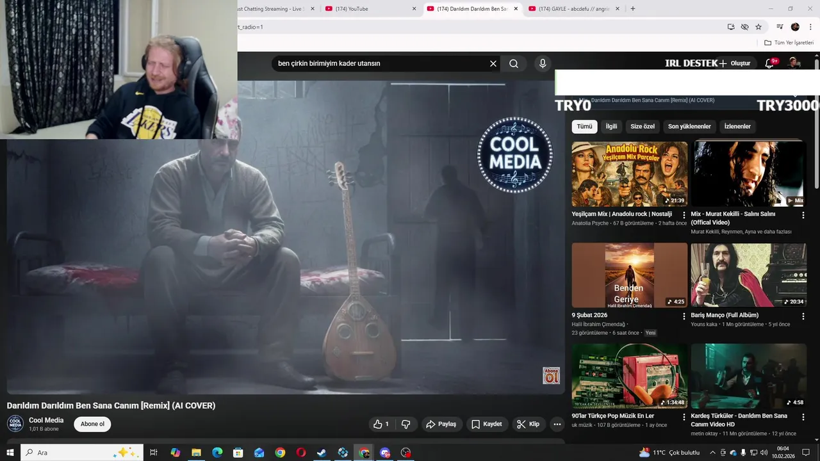Viewport: 820px width, 461px height.
Task: Click install app icon in address bar
Action: (731, 27)
